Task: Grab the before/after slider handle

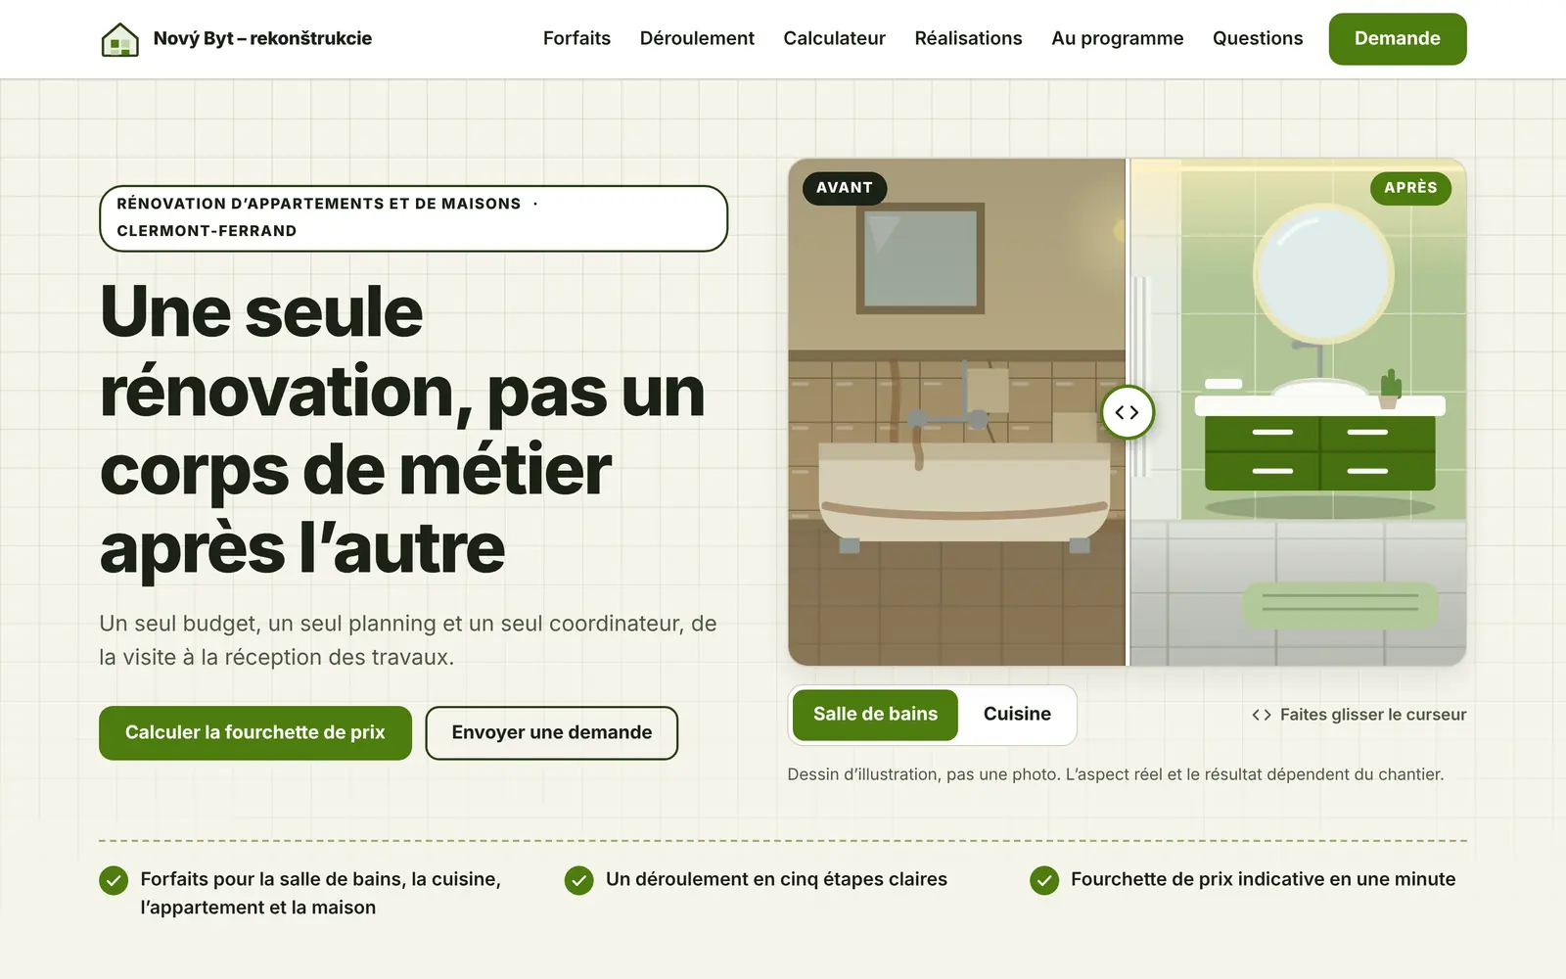Action: (1128, 412)
